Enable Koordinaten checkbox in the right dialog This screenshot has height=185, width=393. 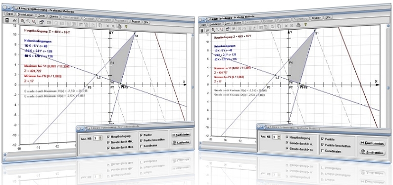pyautogui.click(x=323, y=151)
